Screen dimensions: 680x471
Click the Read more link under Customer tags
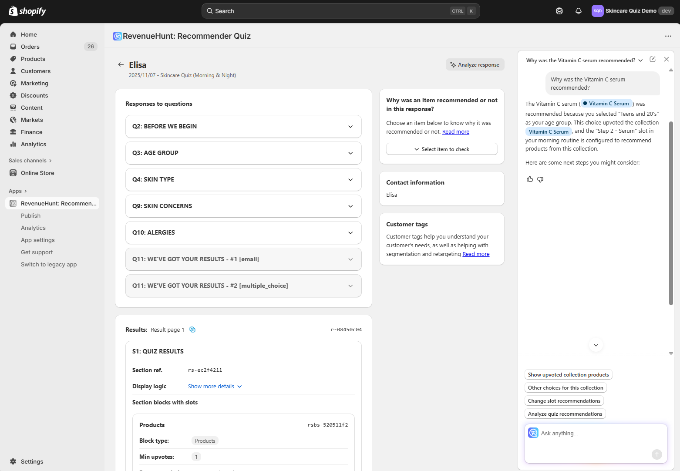click(475, 254)
